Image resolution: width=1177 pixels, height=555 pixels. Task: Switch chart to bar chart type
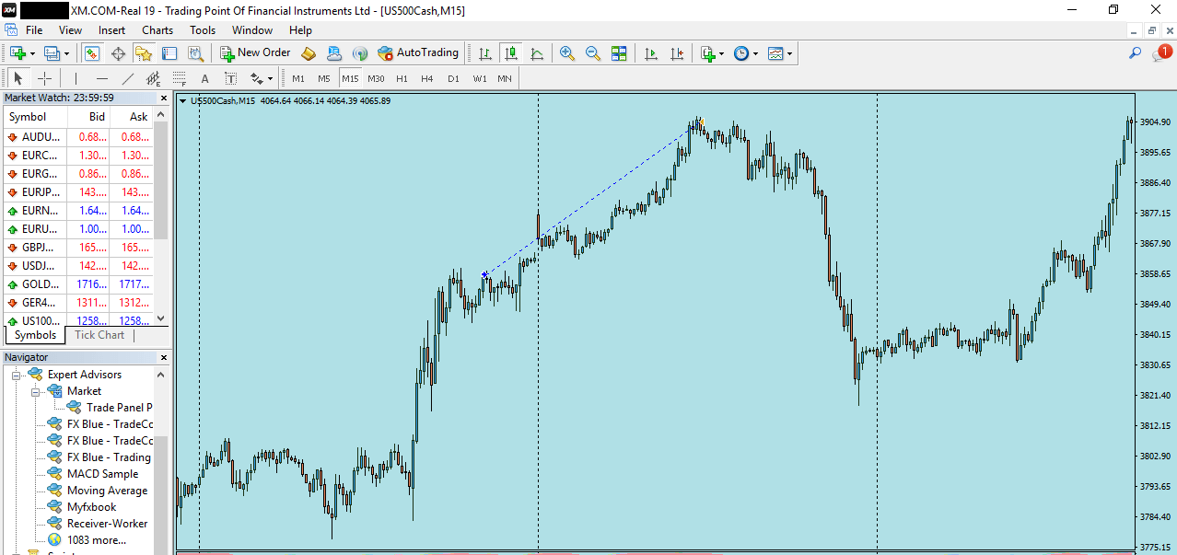[x=485, y=53]
